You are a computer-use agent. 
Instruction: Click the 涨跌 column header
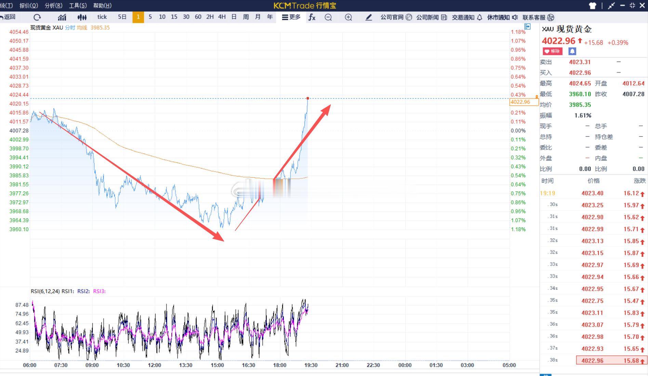pos(639,181)
